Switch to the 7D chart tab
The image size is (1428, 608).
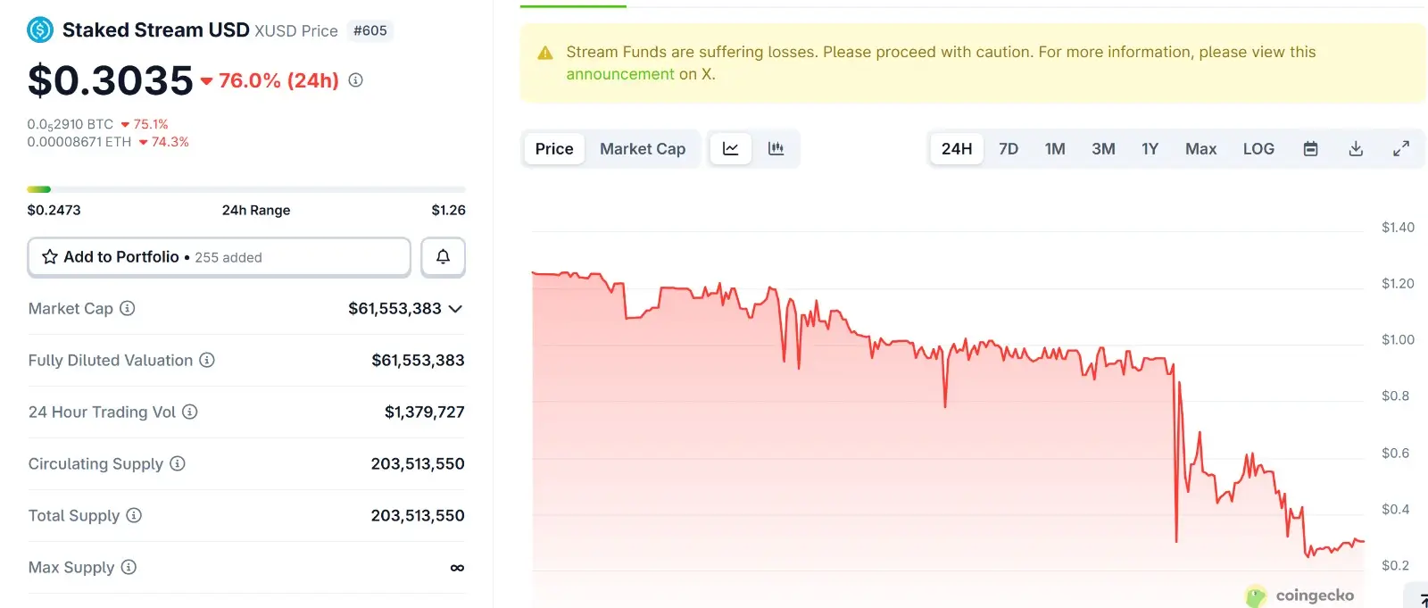click(x=1008, y=148)
